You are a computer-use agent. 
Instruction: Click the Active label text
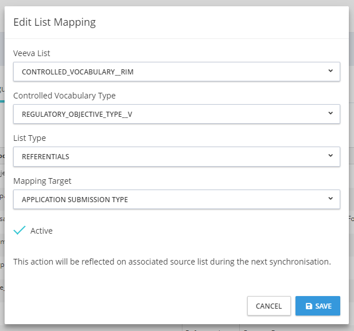coord(41,231)
